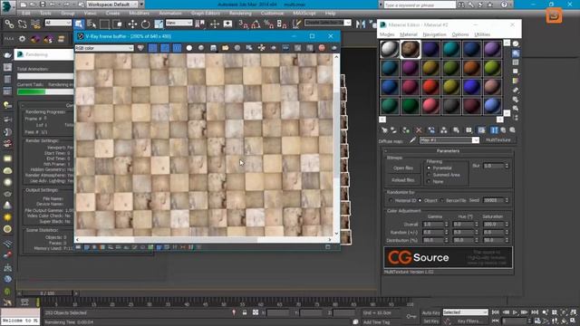Click Get Material icon in Material Editor
The image size is (580, 326).
point(384,130)
